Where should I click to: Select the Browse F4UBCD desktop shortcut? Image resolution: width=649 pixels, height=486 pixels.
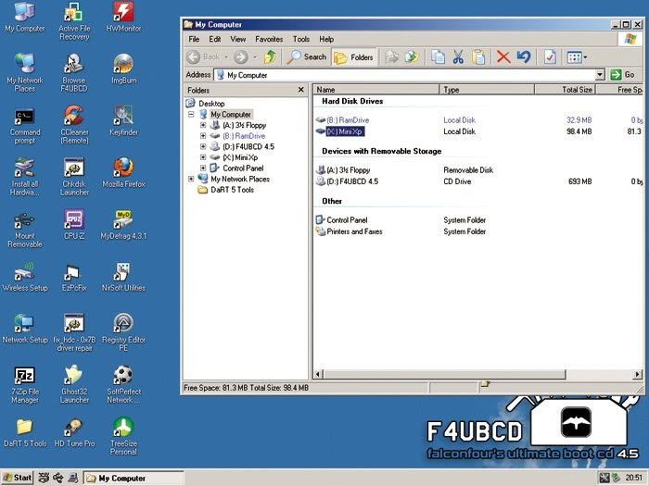click(x=73, y=73)
